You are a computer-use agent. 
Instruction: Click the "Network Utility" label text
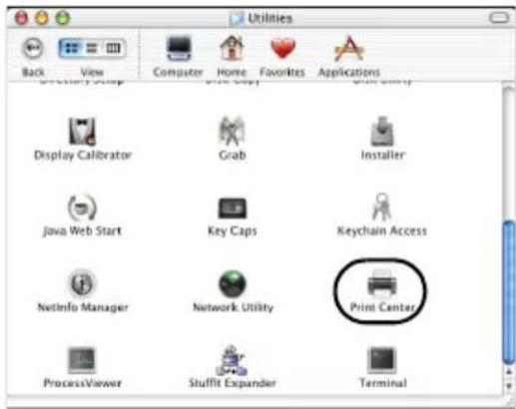pos(233,307)
